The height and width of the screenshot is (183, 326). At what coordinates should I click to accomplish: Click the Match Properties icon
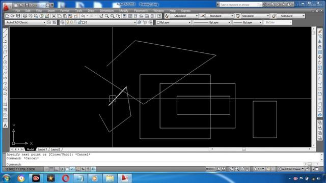pyautogui.click(x=70, y=16)
